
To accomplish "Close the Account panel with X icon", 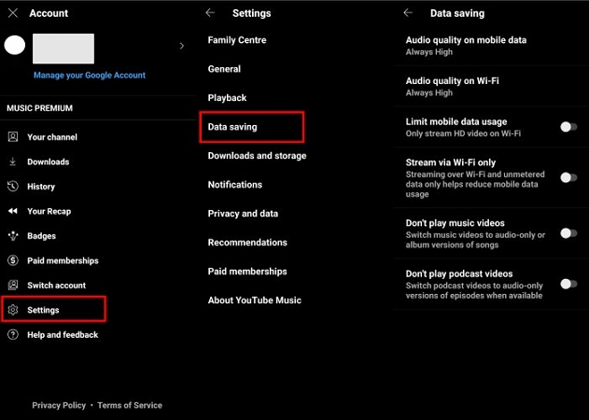I will click(x=13, y=13).
